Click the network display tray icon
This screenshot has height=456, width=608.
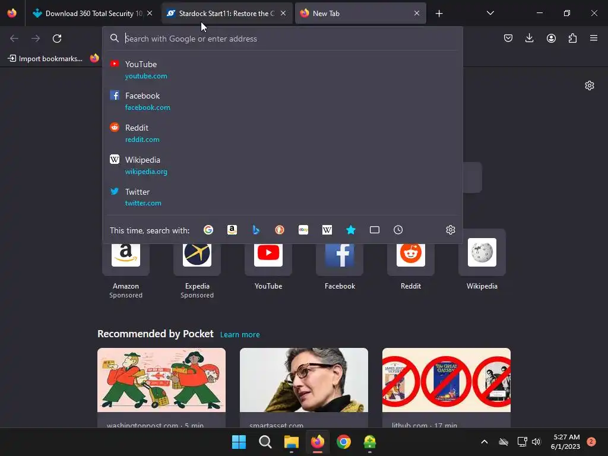pyautogui.click(x=522, y=442)
